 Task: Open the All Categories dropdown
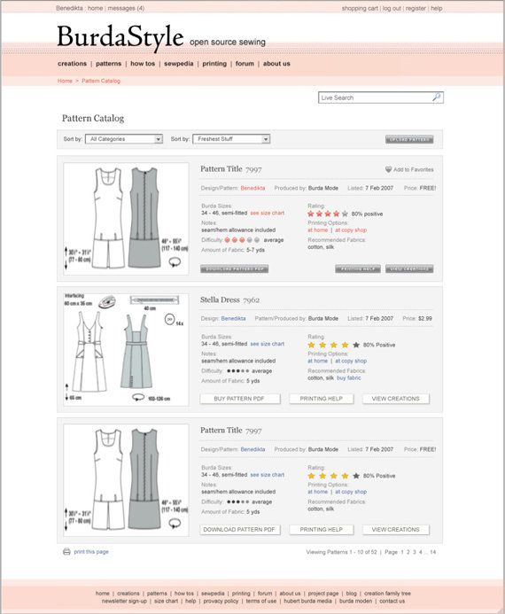point(124,139)
